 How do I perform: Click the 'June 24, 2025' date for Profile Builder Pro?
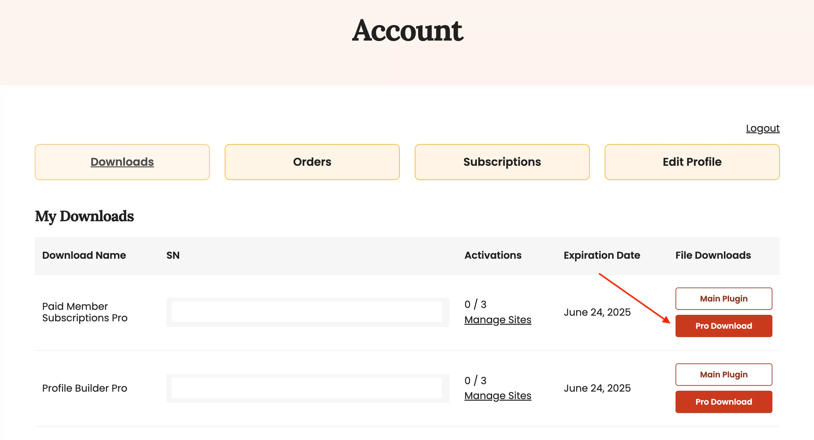[x=597, y=388]
